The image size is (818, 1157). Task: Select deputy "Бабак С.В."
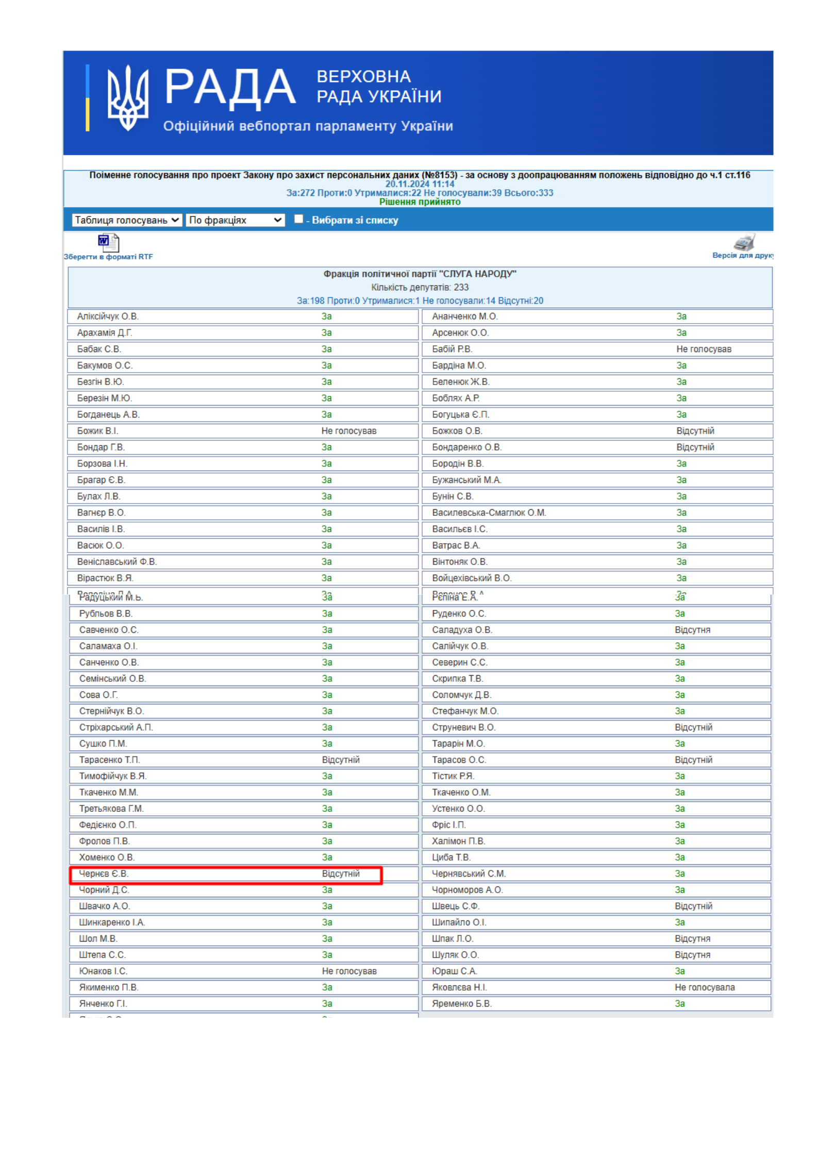[99, 349]
